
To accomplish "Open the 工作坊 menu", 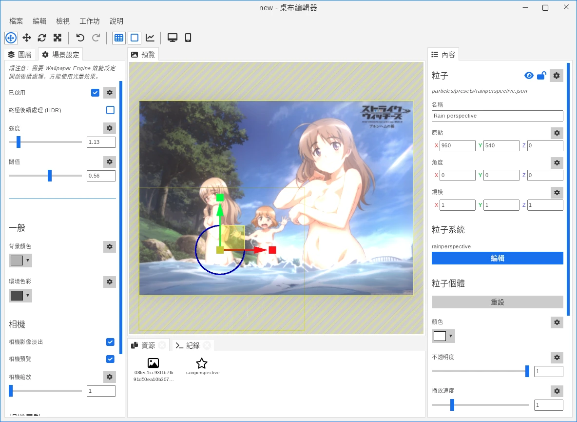I will [90, 21].
